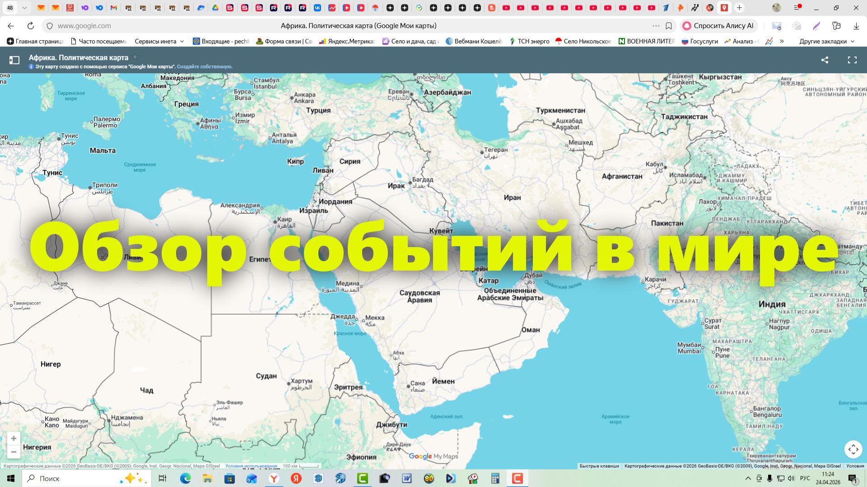867x487 pixels.
Task: Enter fullscreen mode of the map
Action: pos(853,60)
